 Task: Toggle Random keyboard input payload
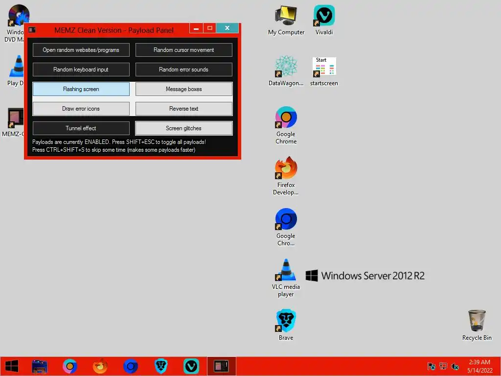(x=81, y=70)
